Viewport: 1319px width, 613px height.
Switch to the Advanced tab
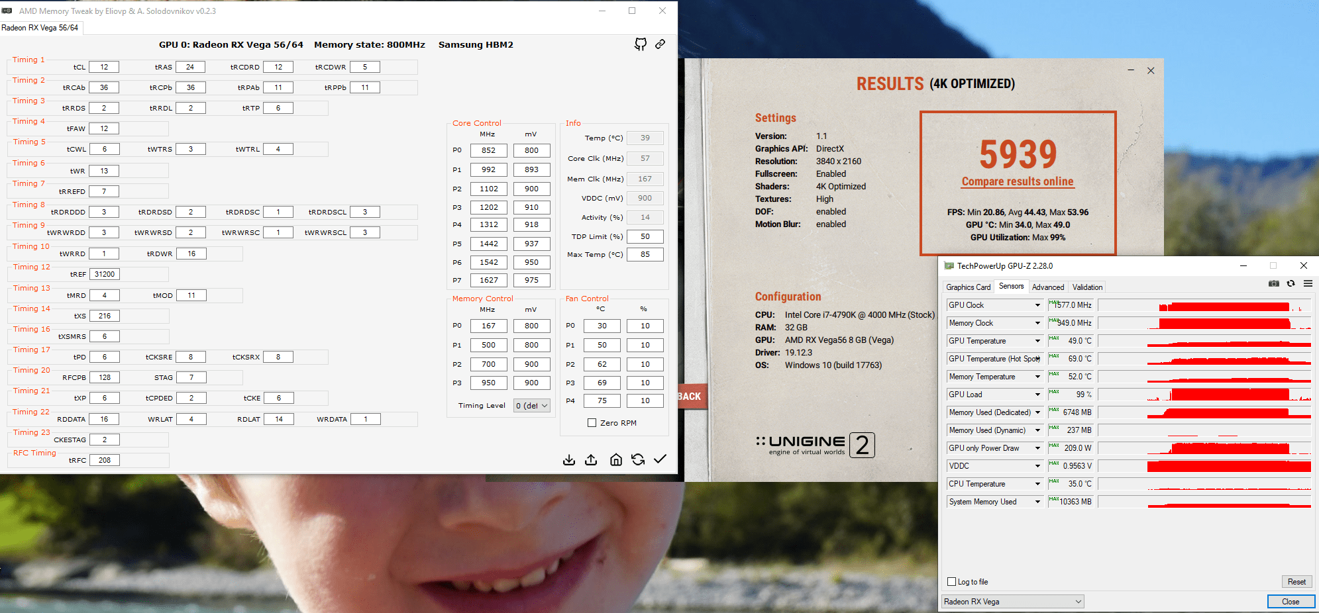pos(1048,287)
